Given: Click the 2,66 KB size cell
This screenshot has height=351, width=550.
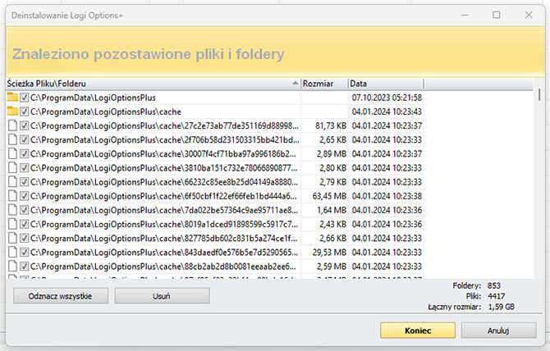Looking at the screenshot, I should point(332,238).
